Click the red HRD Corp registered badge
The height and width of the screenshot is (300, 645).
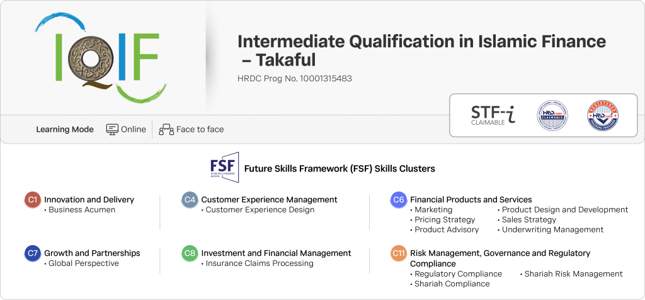(602, 117)
